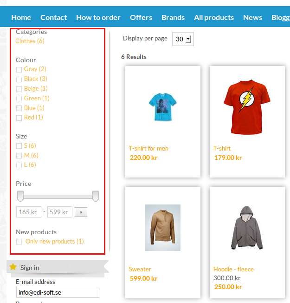Viewport: 290px width, 303px height.
Task: Check size M filter box
Action: (x=19, y=156)
